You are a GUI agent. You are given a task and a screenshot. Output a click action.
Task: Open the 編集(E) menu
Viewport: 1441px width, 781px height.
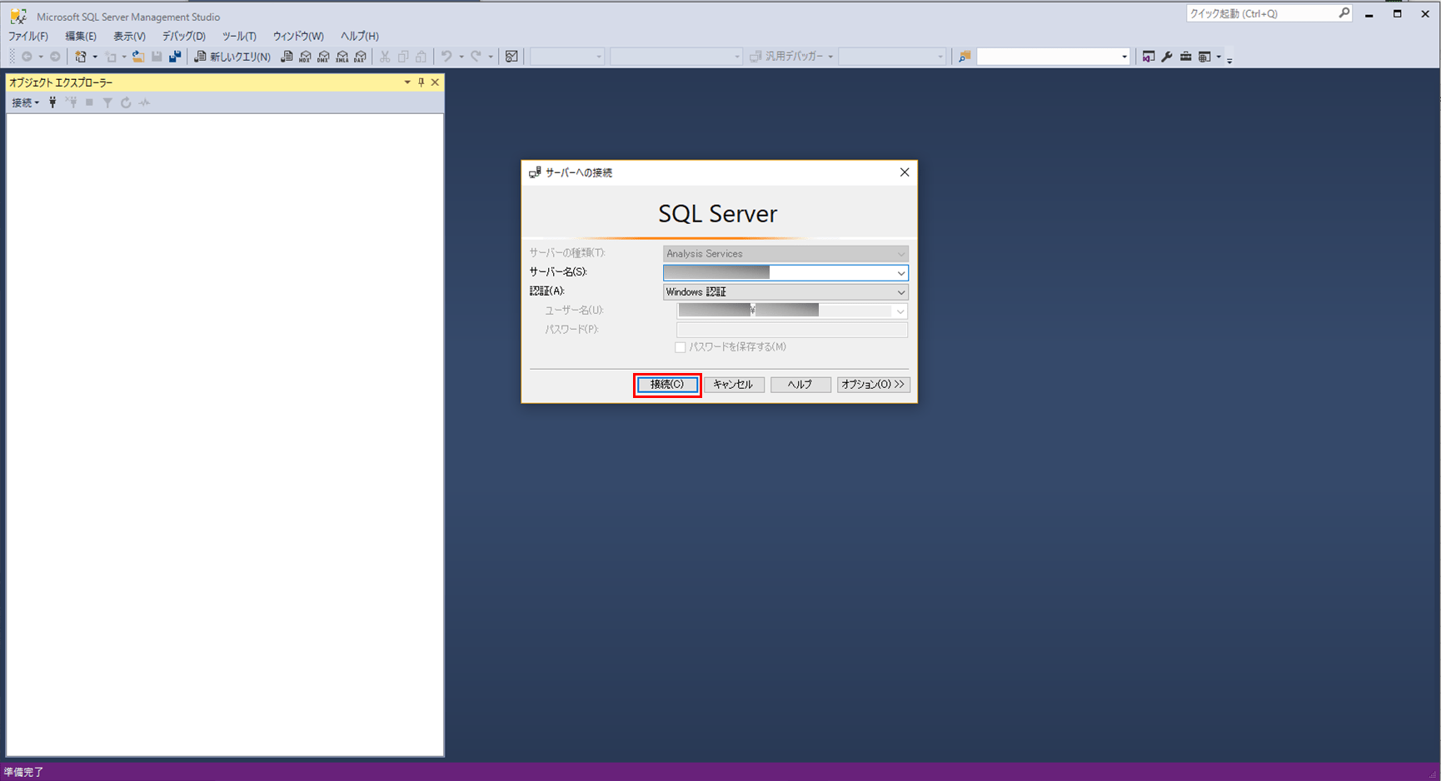tap(81, 36)
